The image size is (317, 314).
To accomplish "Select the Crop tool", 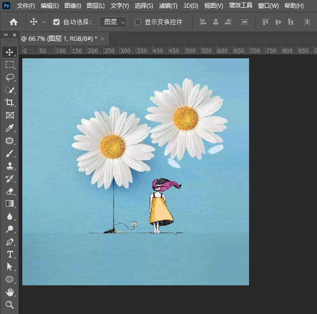I will (x=9, y=103).
